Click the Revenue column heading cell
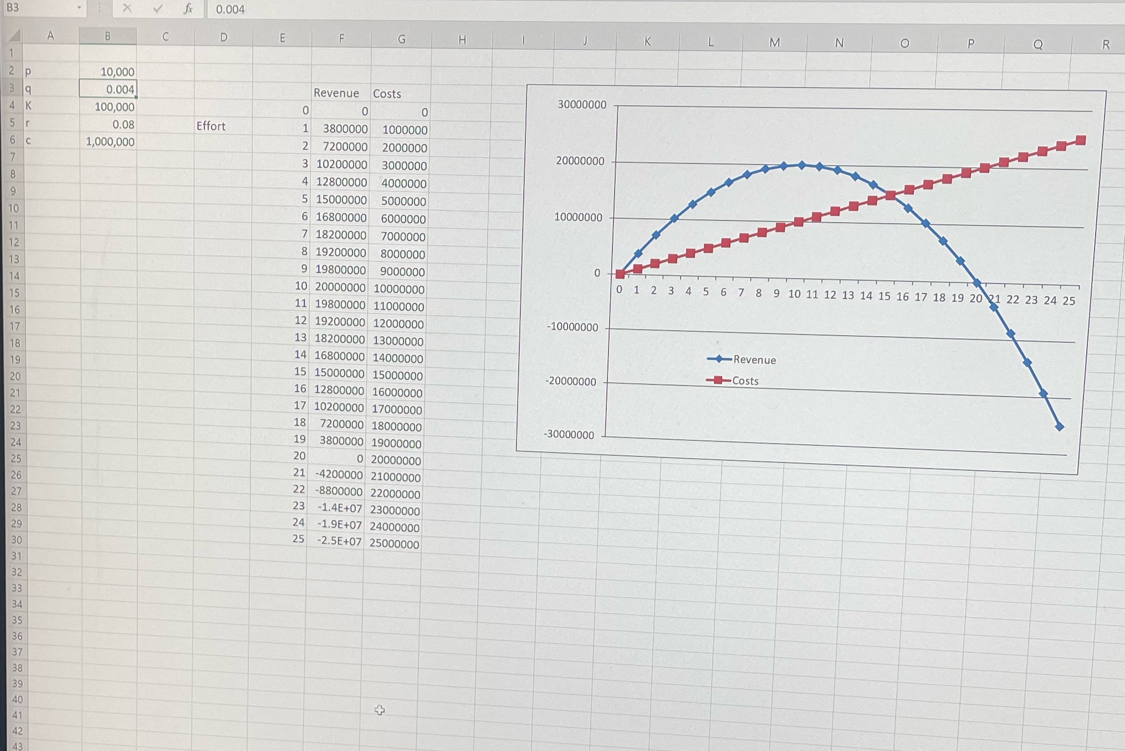Screen dimensions: 1125x751 point(337,93)
